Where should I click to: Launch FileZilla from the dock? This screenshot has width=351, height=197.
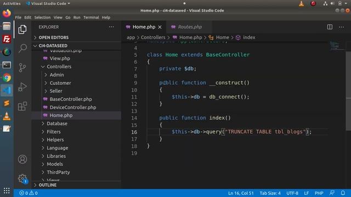tap(7, 39)
